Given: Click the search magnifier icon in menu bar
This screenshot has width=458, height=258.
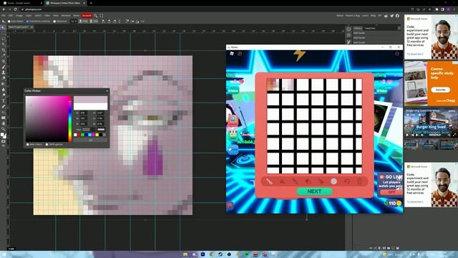Looking at the screenshot, I should coord(95,16).
